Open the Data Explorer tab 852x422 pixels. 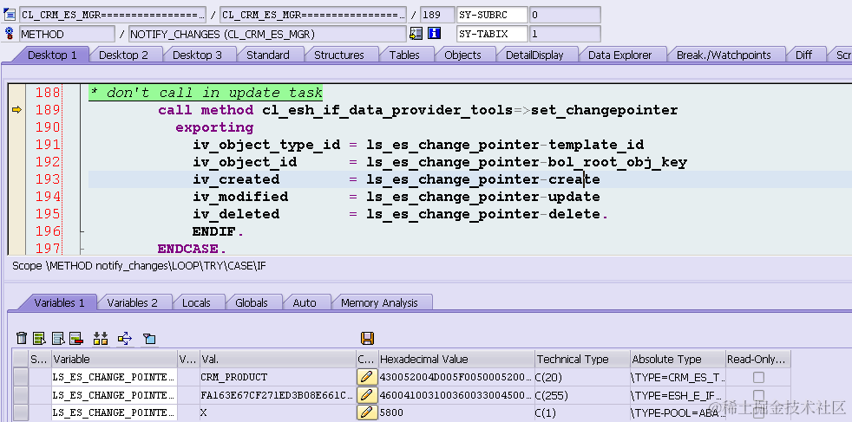coord(619,55)
